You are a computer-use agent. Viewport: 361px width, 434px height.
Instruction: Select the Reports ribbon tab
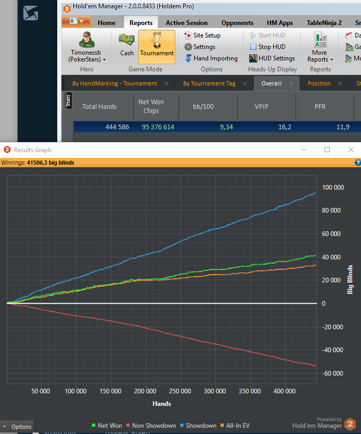(x=141, y=23)
